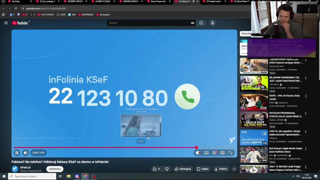Switch to theater mode in the player
This screenshot has height=180, width=320.
click(x=222, y=153)
